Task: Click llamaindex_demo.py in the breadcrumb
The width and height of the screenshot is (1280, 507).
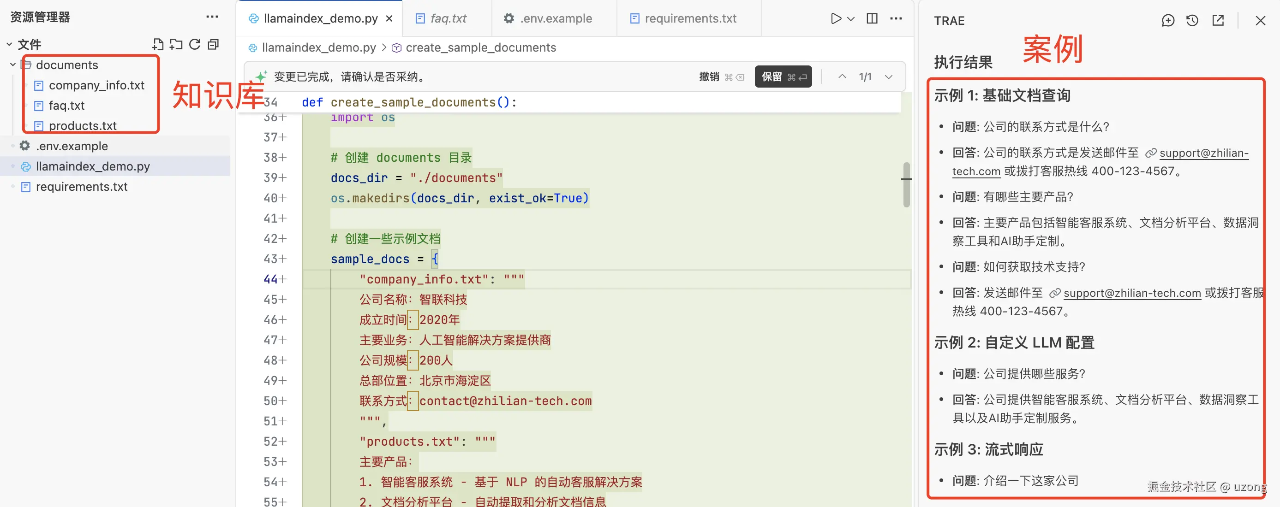Action: click(x=318, y=47)
